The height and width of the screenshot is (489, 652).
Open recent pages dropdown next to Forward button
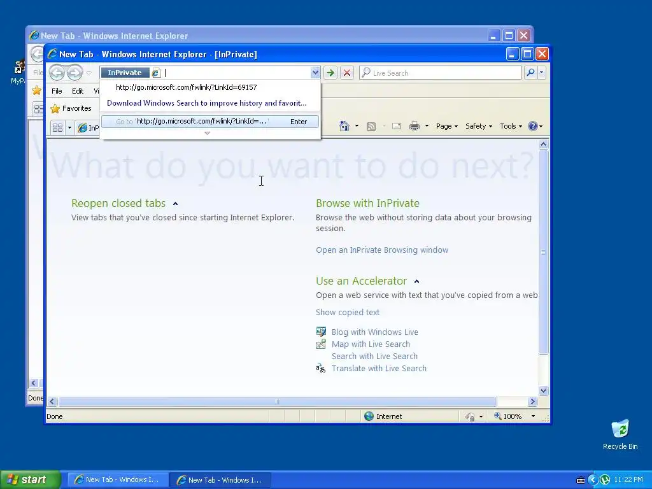pyautogui.click(x=89, y=73)
